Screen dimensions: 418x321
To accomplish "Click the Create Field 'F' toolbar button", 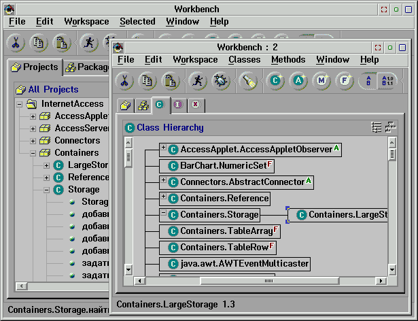I will (344, 81).
